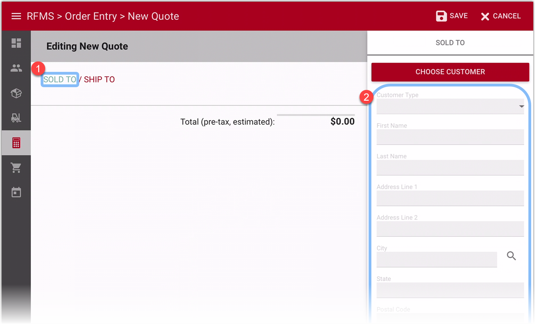Click the $0.00 total amount

click(x=343, y=122)
